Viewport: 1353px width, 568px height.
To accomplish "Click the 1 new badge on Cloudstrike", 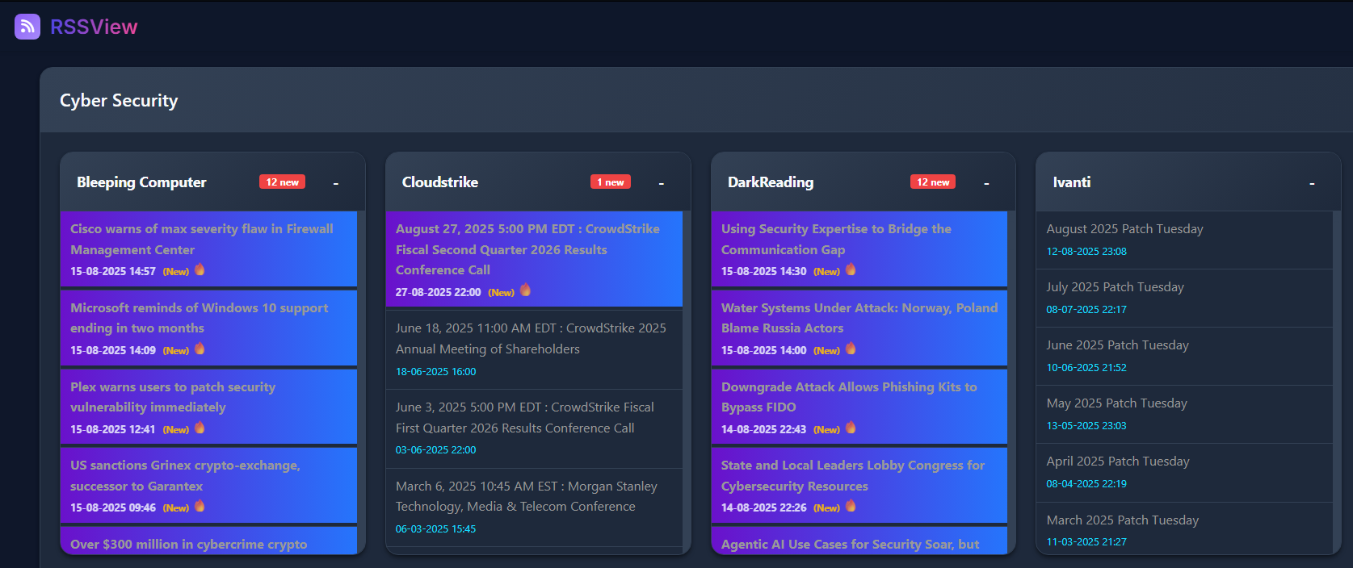I will tap(610, 182).
